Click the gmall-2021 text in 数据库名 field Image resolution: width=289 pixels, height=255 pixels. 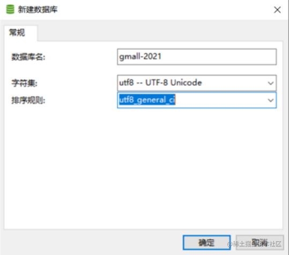tap(140, 57)
